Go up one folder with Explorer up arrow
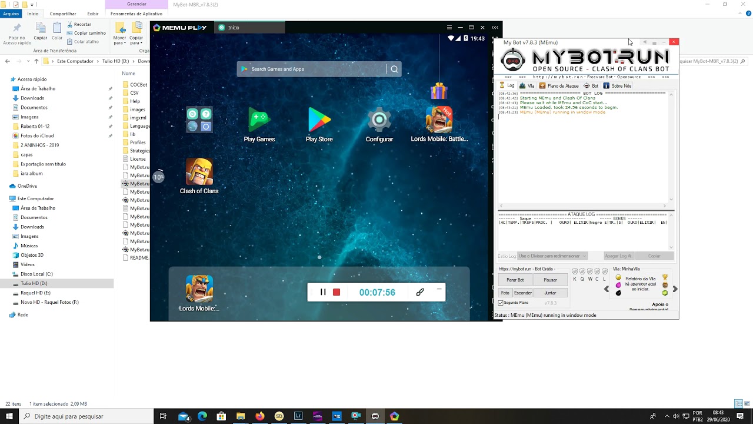The height and width of the screenshot is (424, 753). [x=36, y=61]
